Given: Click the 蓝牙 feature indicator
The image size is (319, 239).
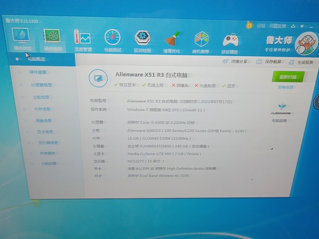Looking at the screenshot, I should click(x=228, y=86).
